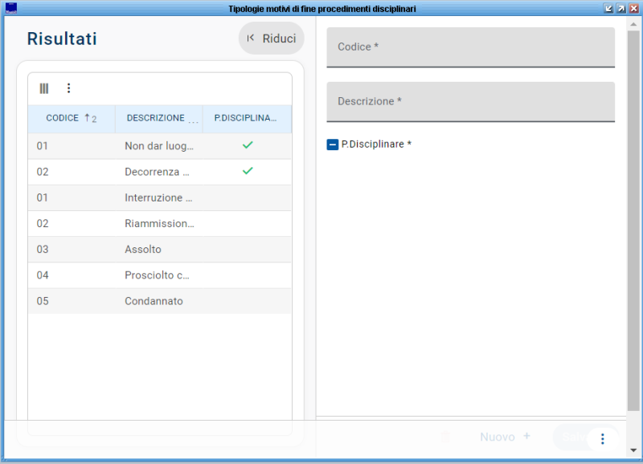Click the sort arrow in the CODICE header
This screenshot has height=464, width=643.
[87, 118]
